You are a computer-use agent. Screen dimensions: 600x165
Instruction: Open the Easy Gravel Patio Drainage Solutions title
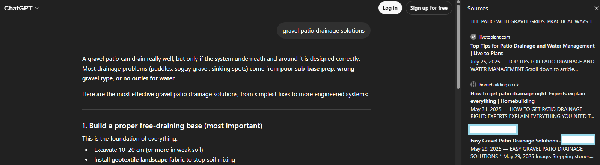pyautogui.click(x=514, y=141)
